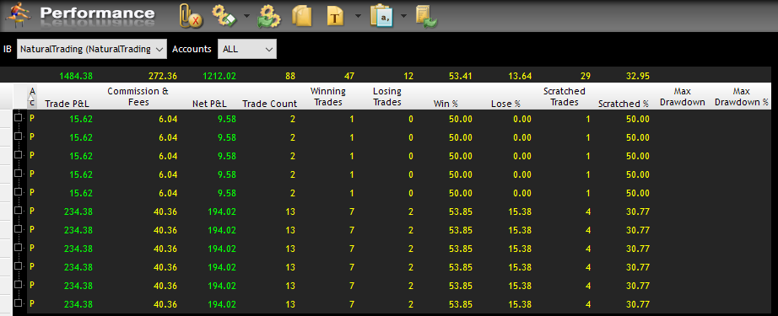Select total win percentage 53.41
This screenshot has height=316, width=778.
pos(460,77)
